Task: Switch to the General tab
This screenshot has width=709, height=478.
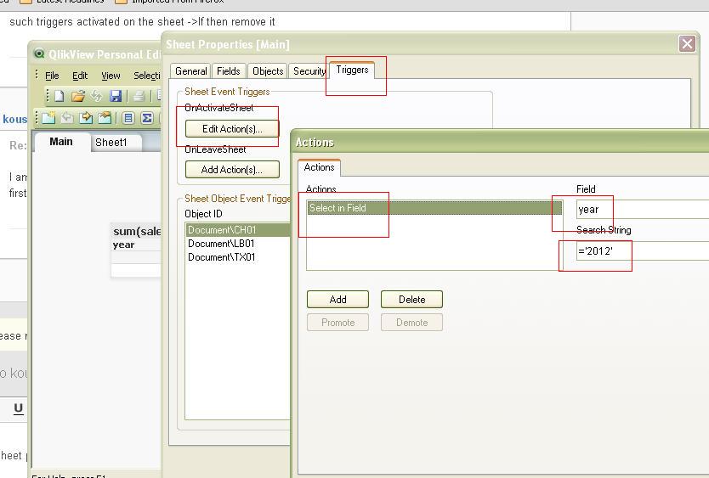Action: click(190, 71)
